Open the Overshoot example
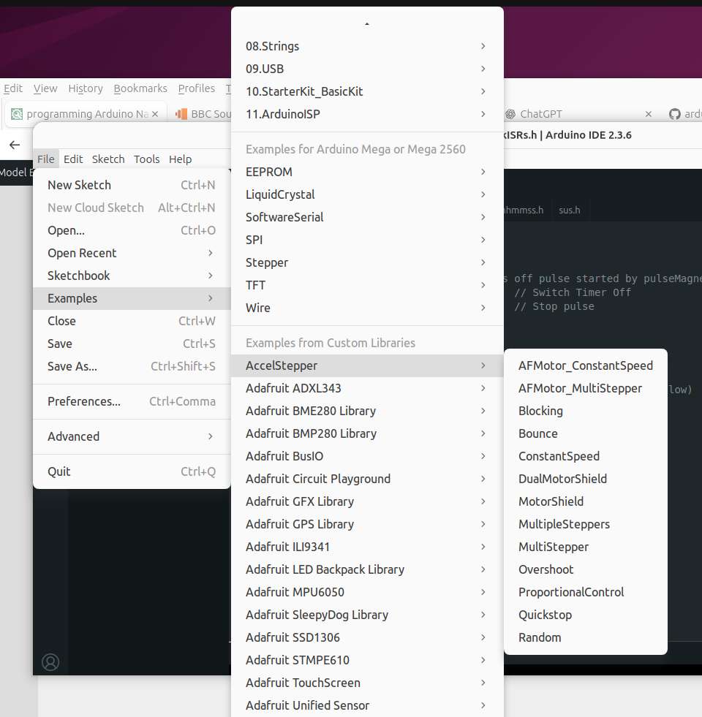 coord(585,569)
